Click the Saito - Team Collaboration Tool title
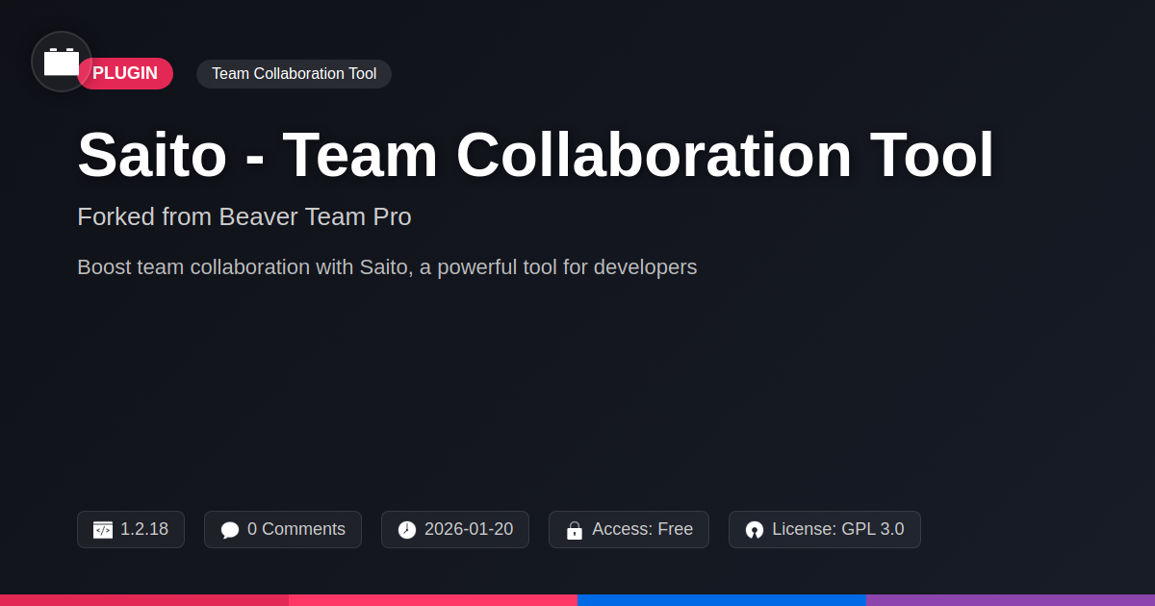The height and width of the screenshot is (606, 1155). [x=535, y=155]
